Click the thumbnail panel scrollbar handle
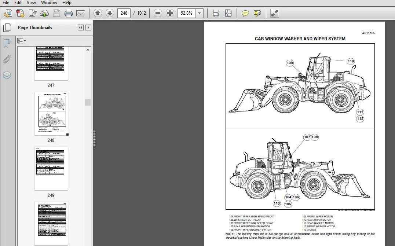The height and width of the screenshot is (246, 395). click(88, 102)
